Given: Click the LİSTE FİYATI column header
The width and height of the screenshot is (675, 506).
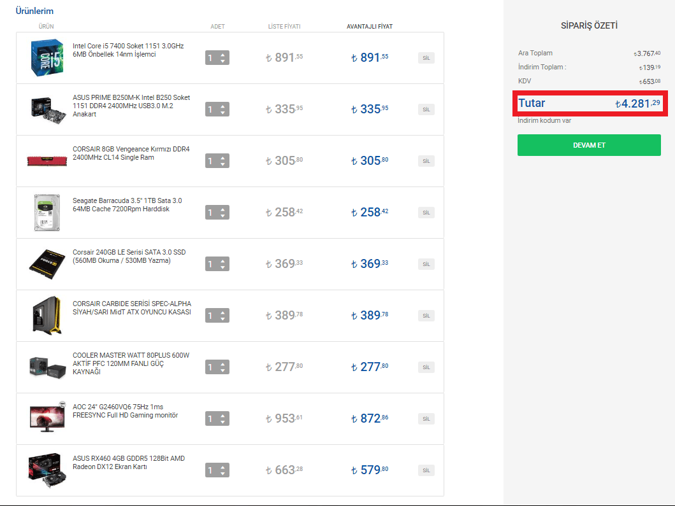Looking at the screenshot, I should (x=284, y=27).
